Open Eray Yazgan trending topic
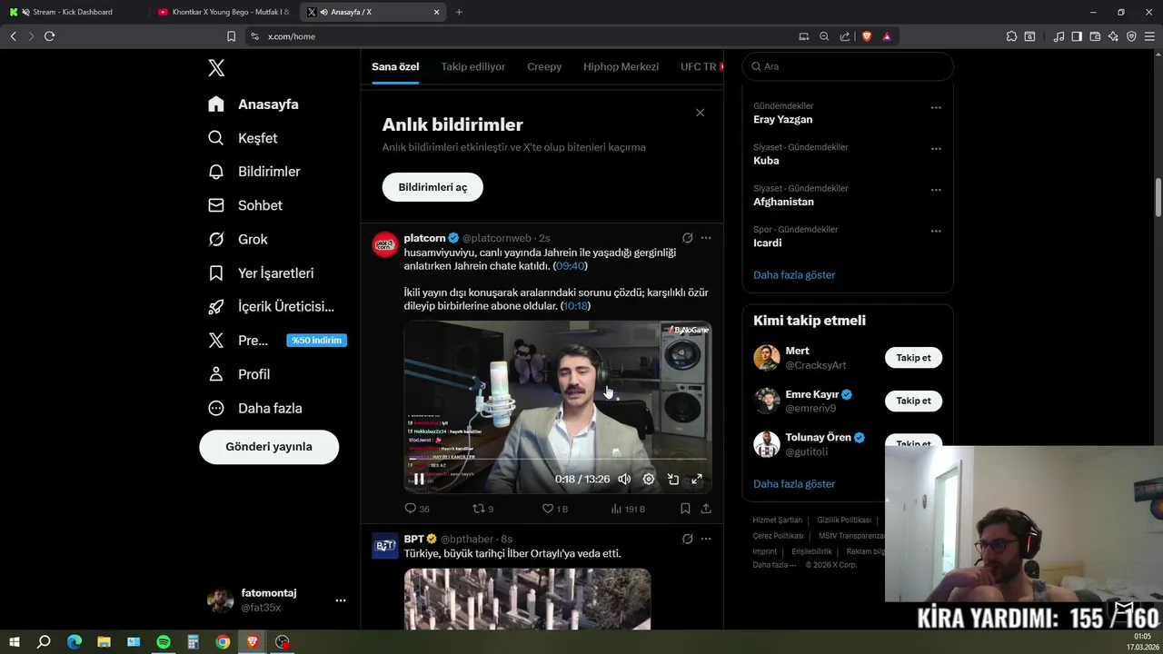1163x654 pixels. [782, 119]
